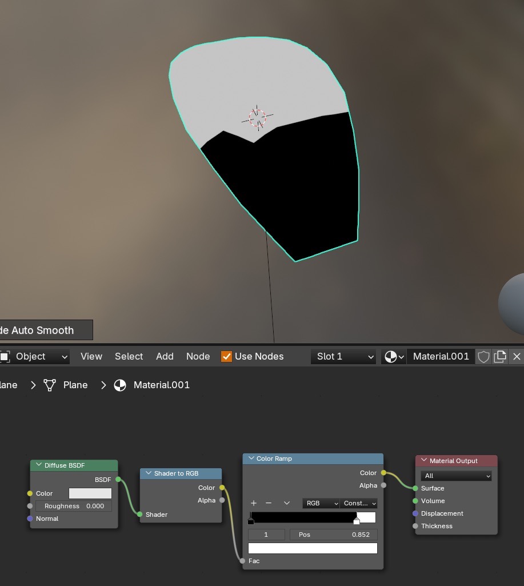Click the Volume input socket on Material Output

point(415,501)
